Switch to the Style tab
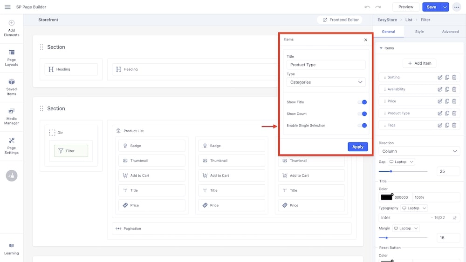The image size is (466, 262). point(419,32)
